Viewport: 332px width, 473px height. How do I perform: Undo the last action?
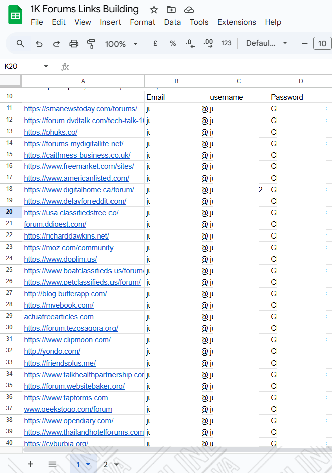(39, 44)
